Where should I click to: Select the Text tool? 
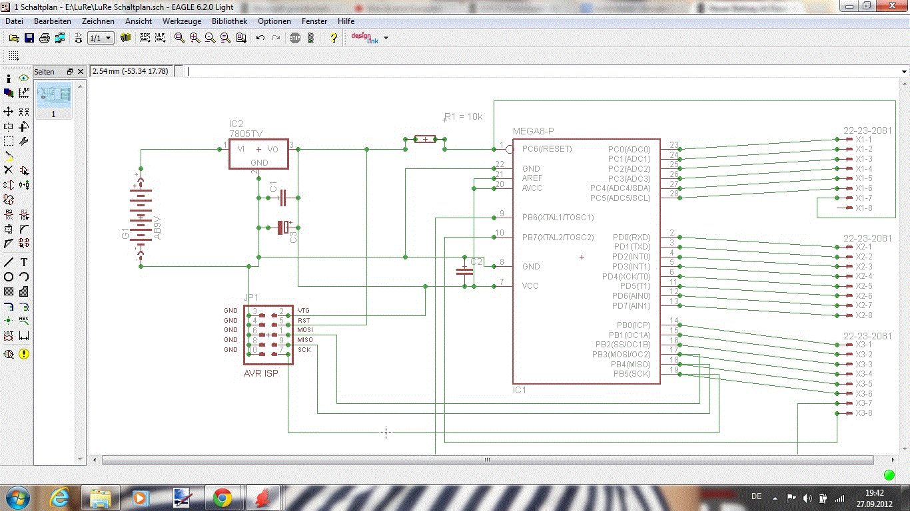point(24,262)
